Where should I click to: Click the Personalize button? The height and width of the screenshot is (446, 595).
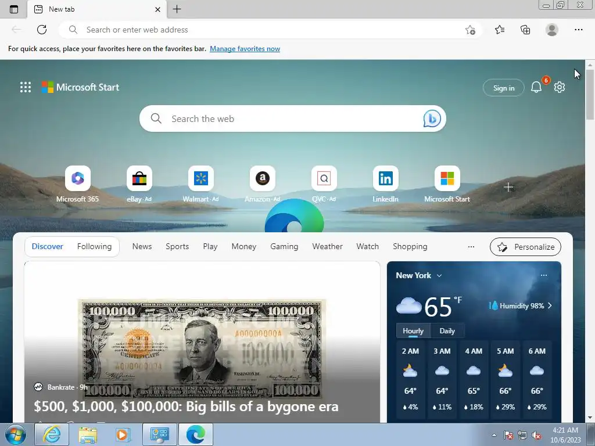[525, 247]
